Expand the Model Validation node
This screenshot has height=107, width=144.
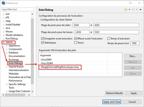point(4,35)
